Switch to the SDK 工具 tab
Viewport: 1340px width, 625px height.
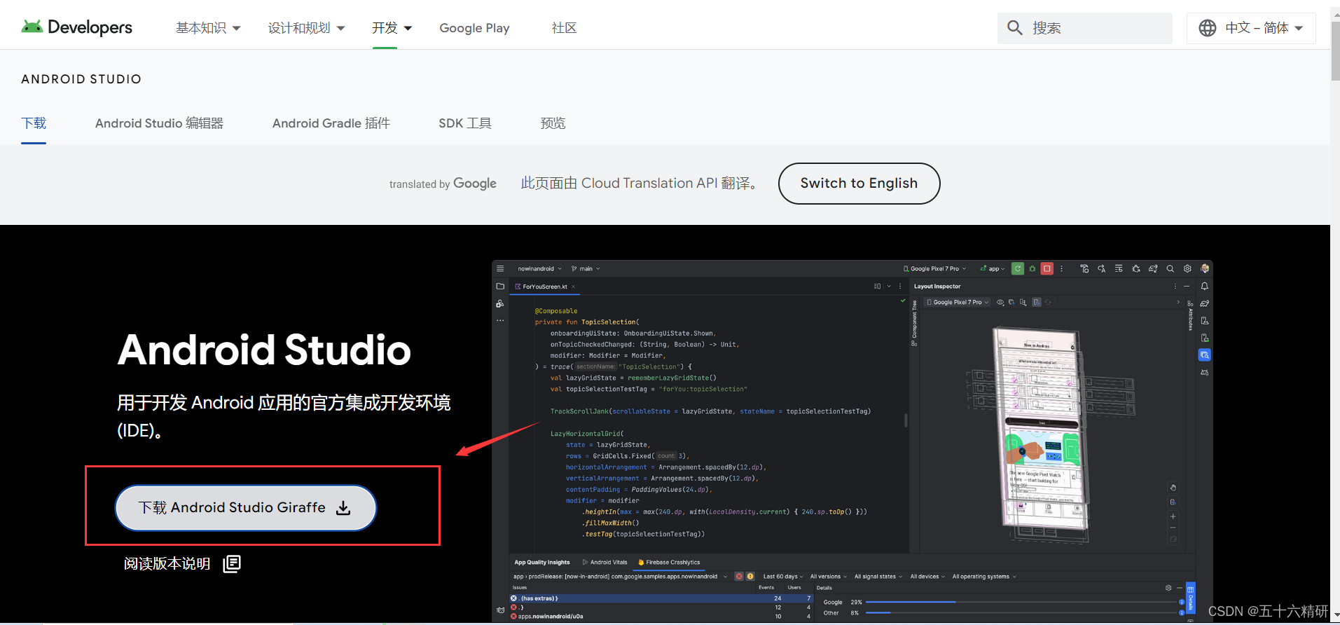(465, 123)
